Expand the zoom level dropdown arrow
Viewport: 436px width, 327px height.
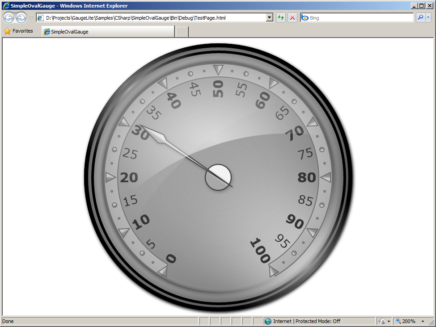(423, 321)
